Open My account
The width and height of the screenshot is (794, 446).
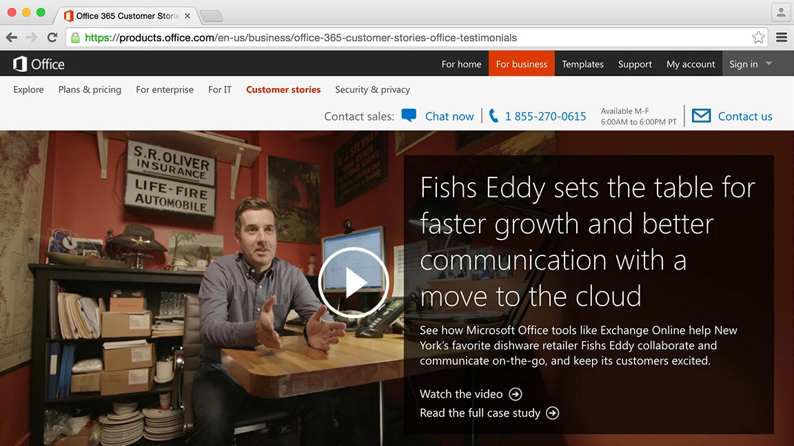coord(690,64)
